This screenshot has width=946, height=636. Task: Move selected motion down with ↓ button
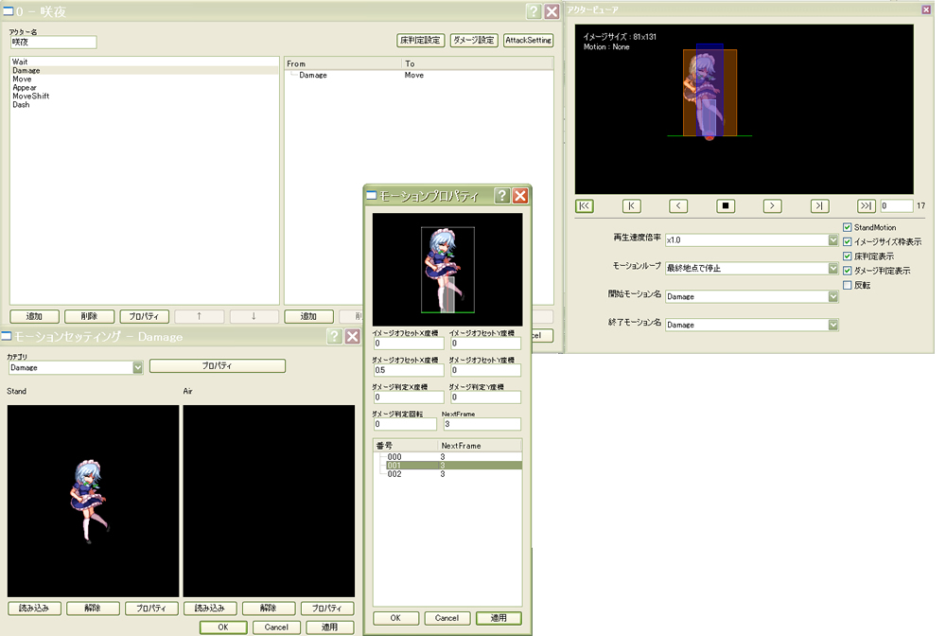254,316
